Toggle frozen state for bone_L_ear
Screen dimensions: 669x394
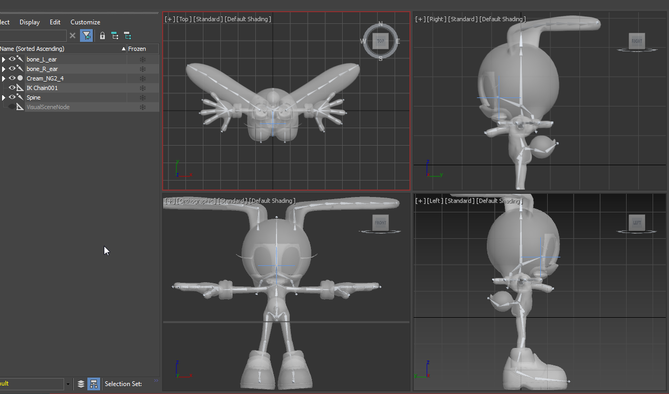pos(142,59)
